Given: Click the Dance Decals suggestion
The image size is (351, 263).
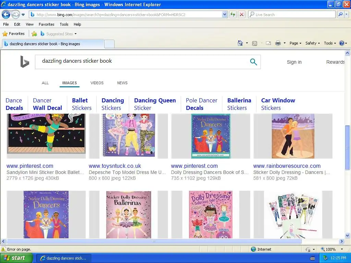Looking at the screenshot, I should (x=14, y=104).
